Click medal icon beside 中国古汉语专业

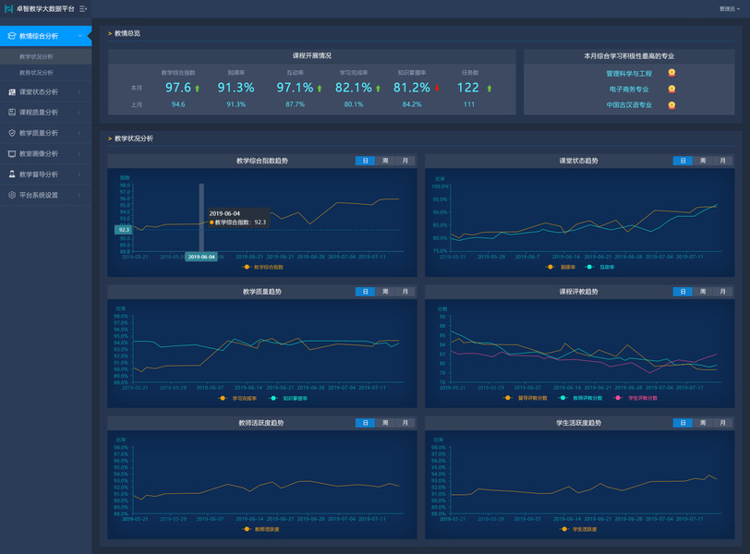pos(671,105)
